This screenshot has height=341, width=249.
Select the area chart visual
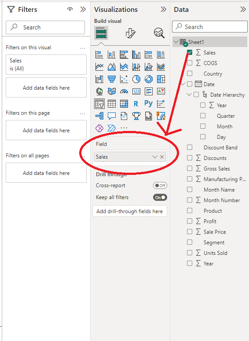(112, 67)
